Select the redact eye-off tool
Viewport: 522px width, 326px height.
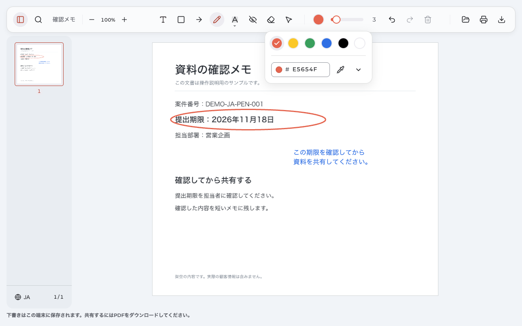tap(253, 20)
